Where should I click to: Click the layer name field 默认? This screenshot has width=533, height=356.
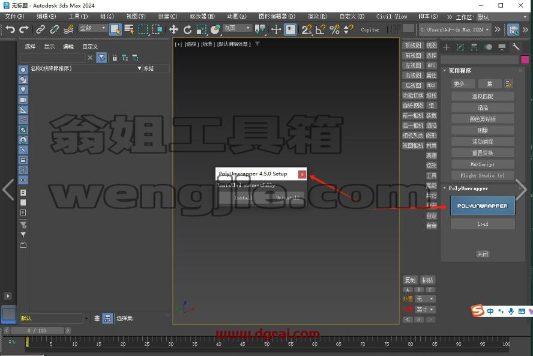pos(52,318)
